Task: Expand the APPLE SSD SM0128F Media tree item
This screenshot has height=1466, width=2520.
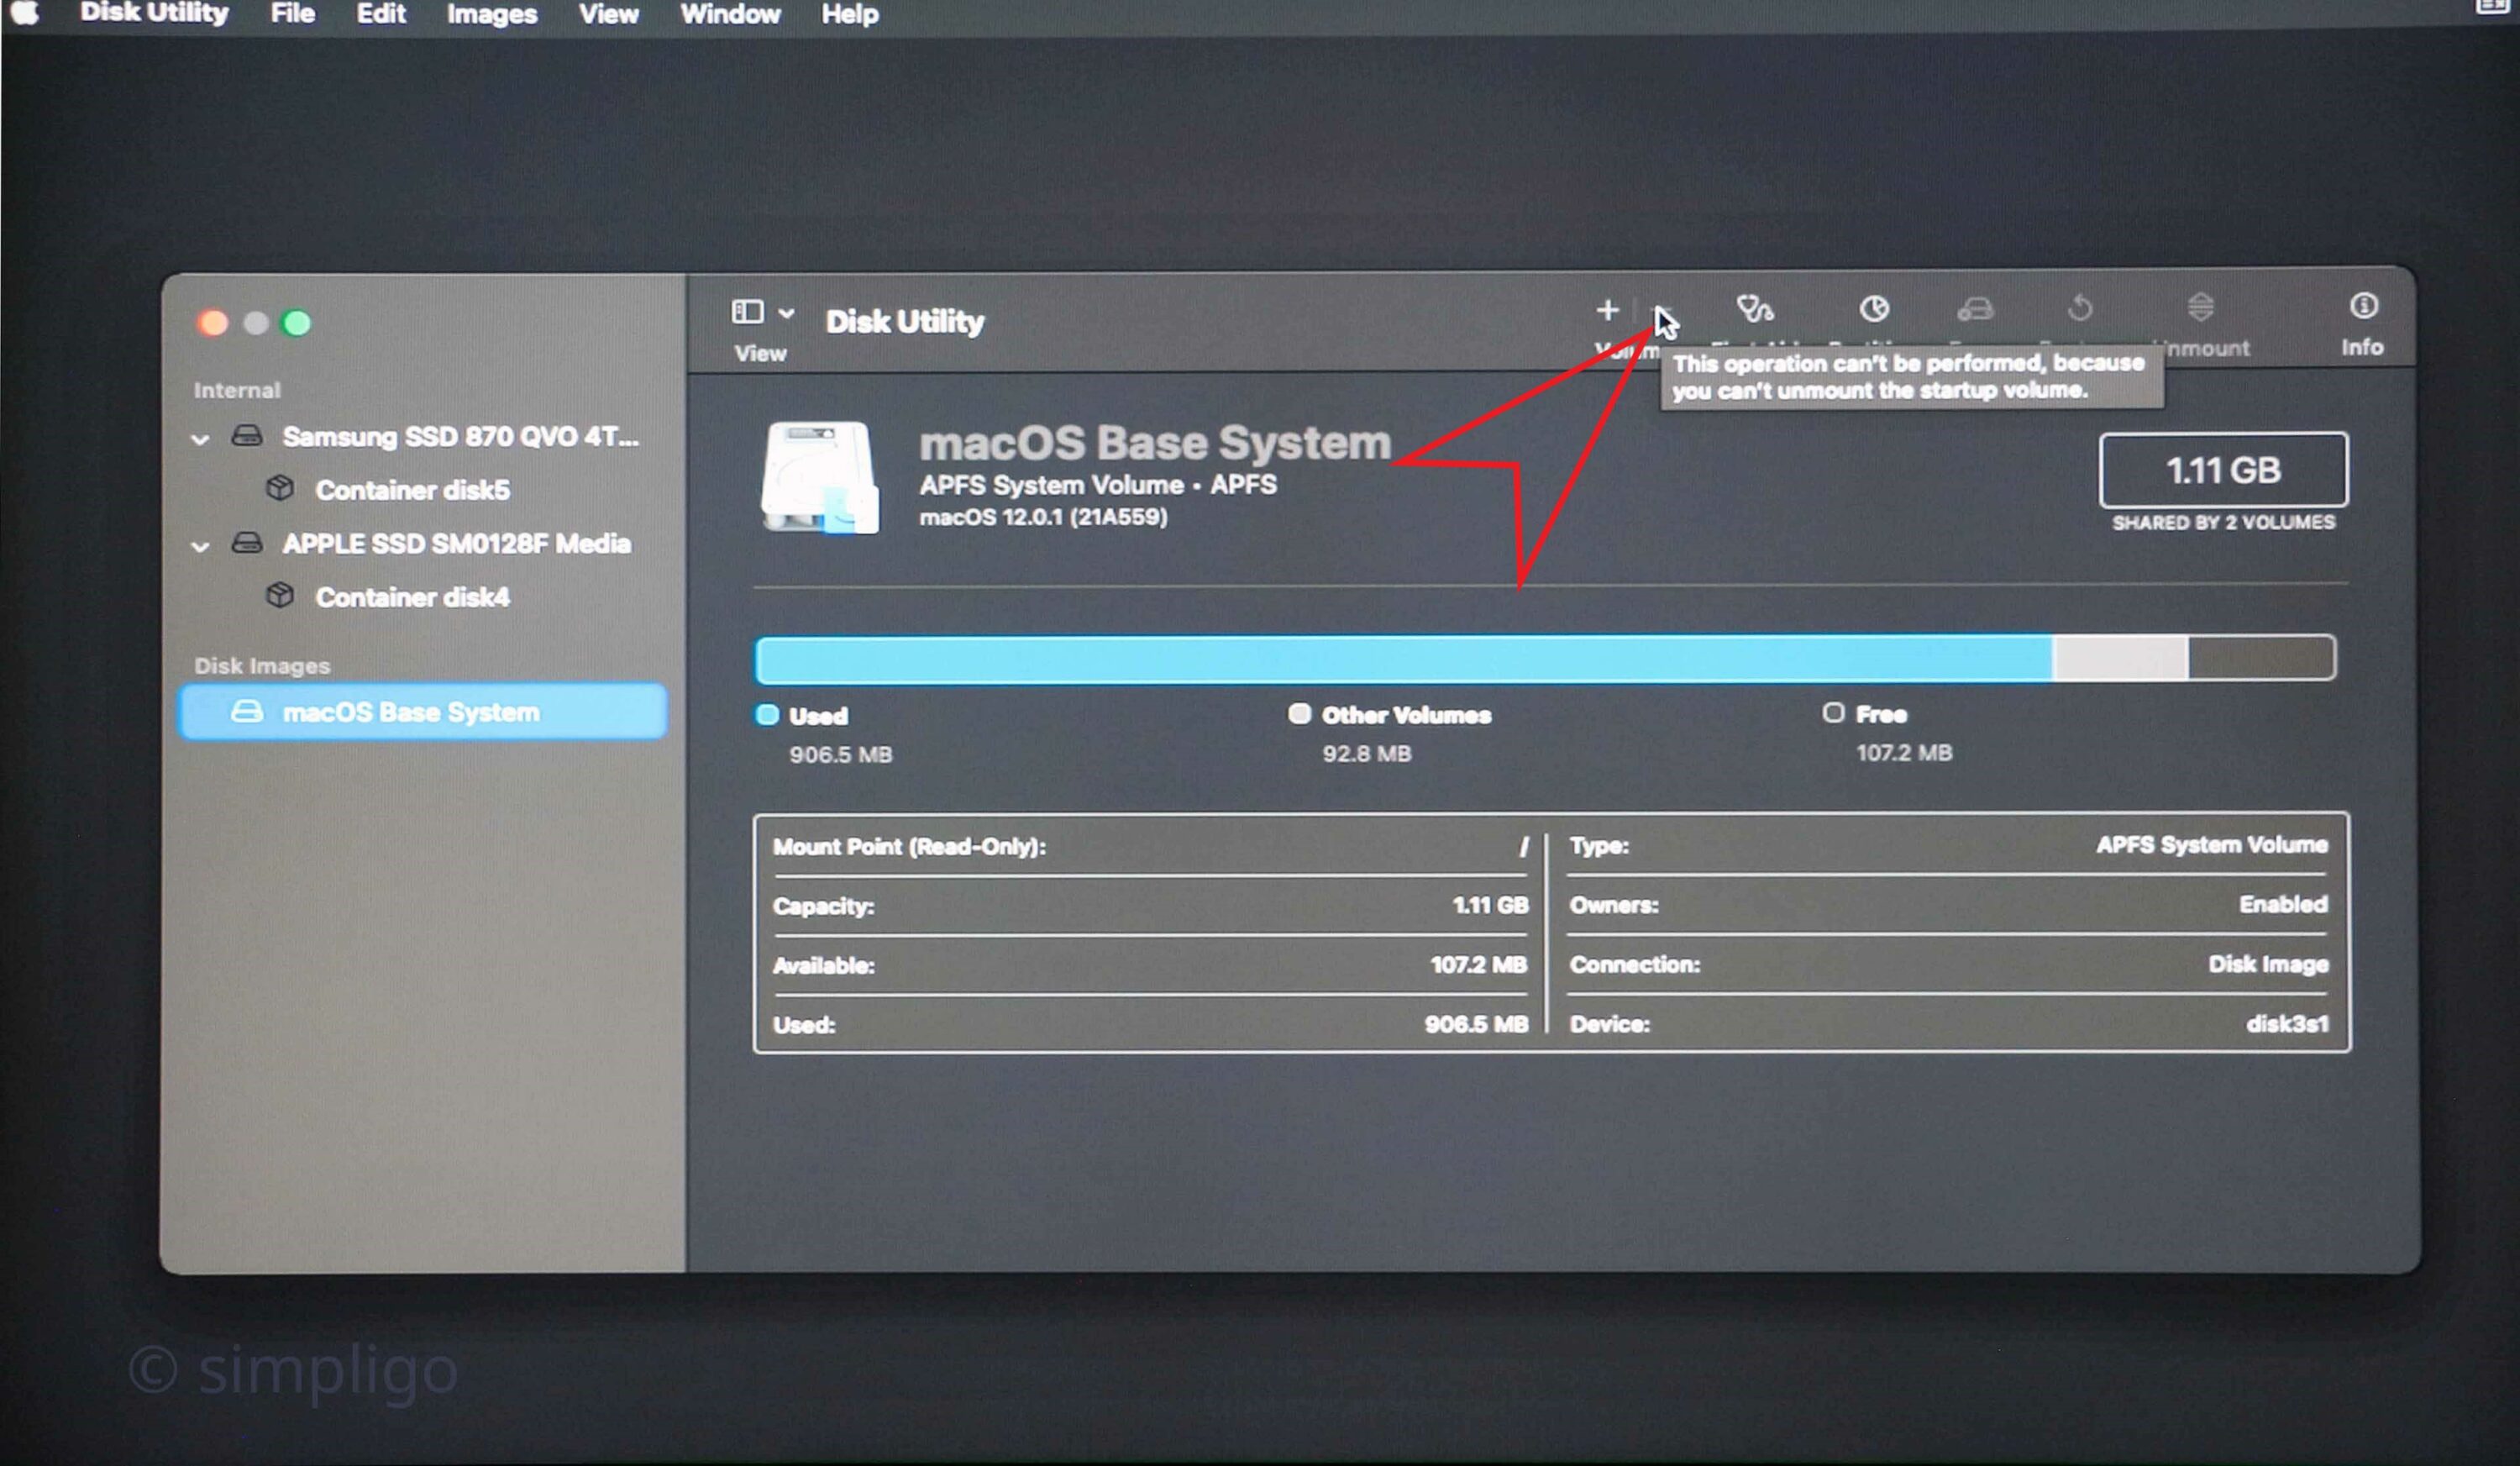Action: click(201, 543)
